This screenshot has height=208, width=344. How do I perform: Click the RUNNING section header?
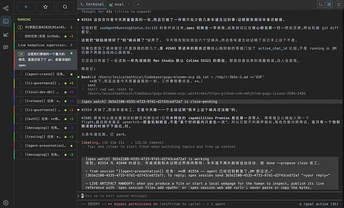[24, 19]
